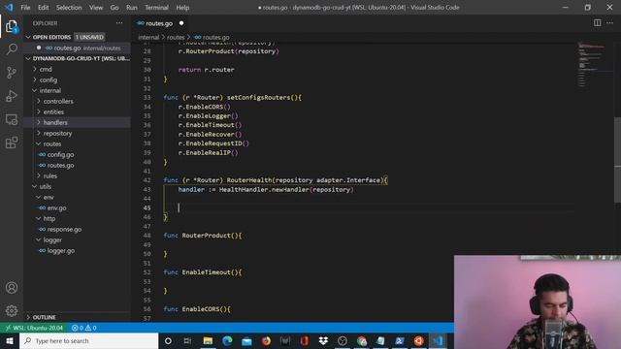Open the Help menu
This screenshot has height=349, width=621.
[x=182, y=8]
